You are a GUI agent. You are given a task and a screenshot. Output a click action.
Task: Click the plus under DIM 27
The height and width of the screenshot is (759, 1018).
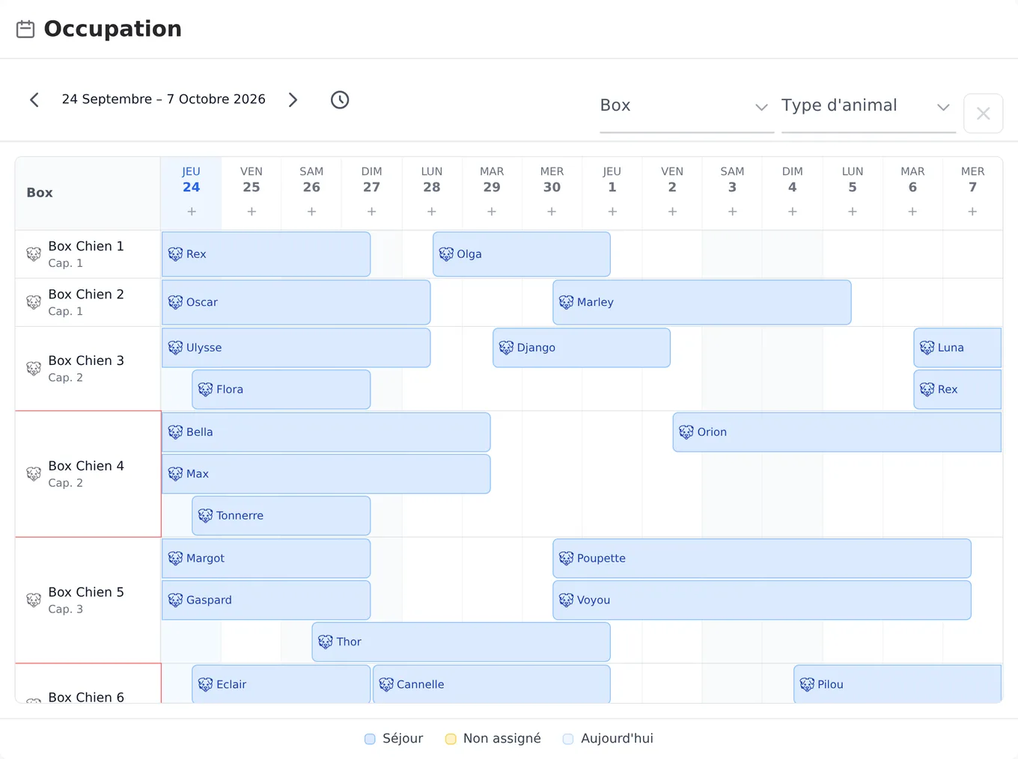pyautogui.click(x=371, y=212)
